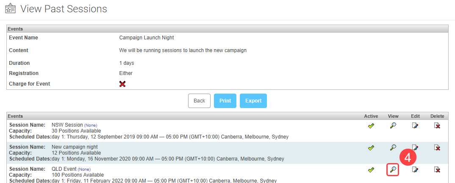Viewport: 455px width, 183px height.
Task: Delete the NSW Session
Action: click(x=437, y=125)
